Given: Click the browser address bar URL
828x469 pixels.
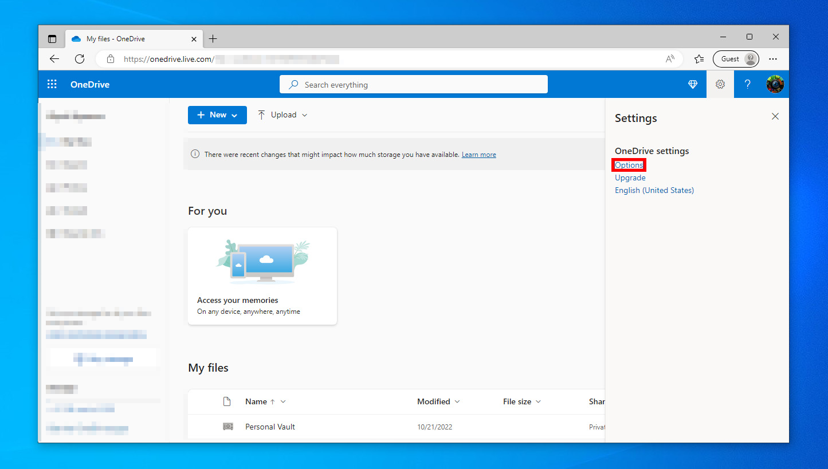Looking at the screenshot, I should pos(231,59).
